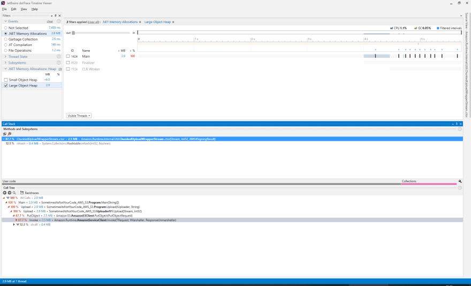Expand the Subsystems filter section
Screen dimensions: 471x286
(x=5, y=63)
